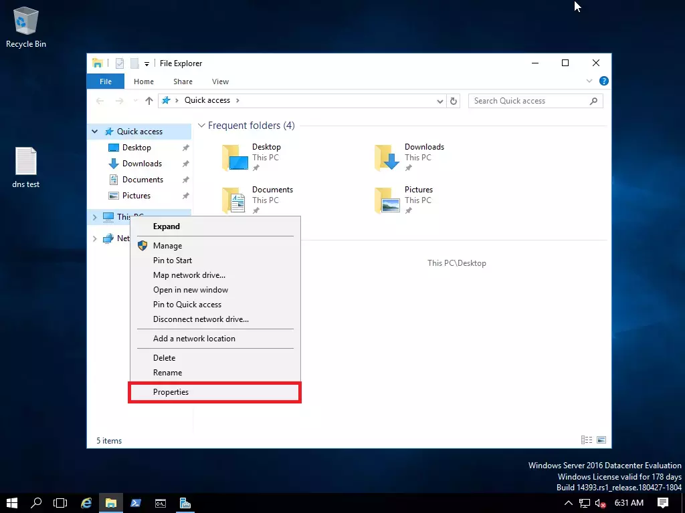Image resolution: width=685 pixels, height=513 pixels.
Task: Select the Desktop folder in Frequent folders
Action: point(252,157)
